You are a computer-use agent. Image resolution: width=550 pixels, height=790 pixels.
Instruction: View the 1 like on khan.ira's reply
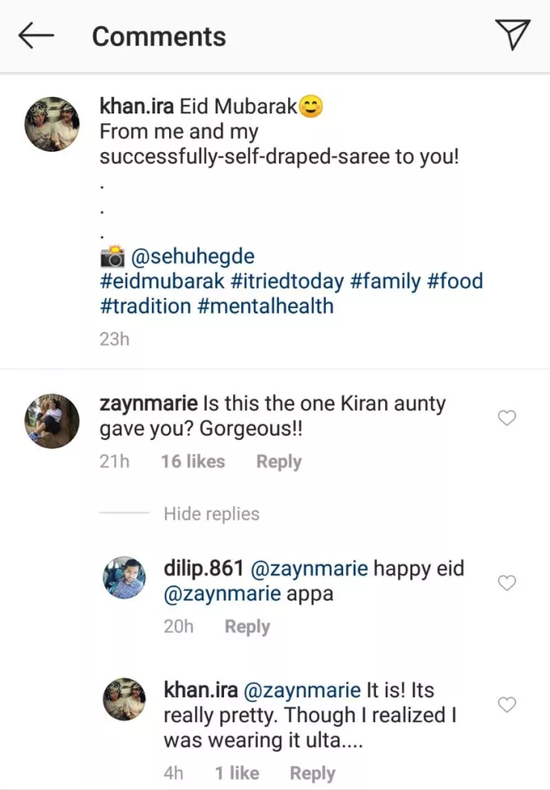237,774
